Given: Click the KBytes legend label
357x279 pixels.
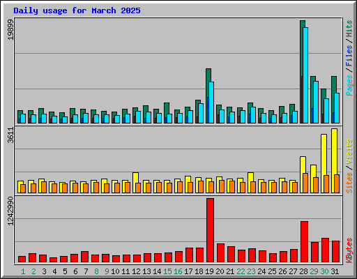Looking at the screenshot, I should coord(349,250).
